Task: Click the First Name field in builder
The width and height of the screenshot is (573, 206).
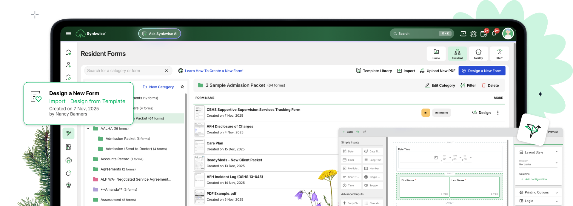Action: click(x=424, y=187)
